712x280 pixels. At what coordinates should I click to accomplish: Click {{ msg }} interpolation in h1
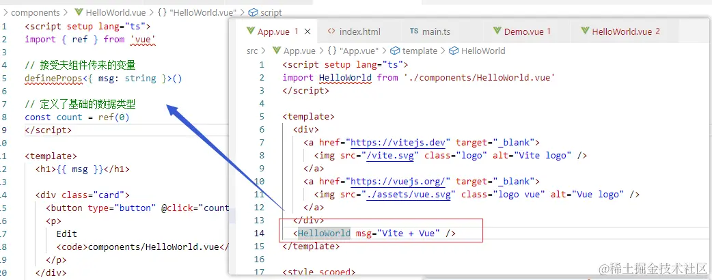click(x=79, y=169)
